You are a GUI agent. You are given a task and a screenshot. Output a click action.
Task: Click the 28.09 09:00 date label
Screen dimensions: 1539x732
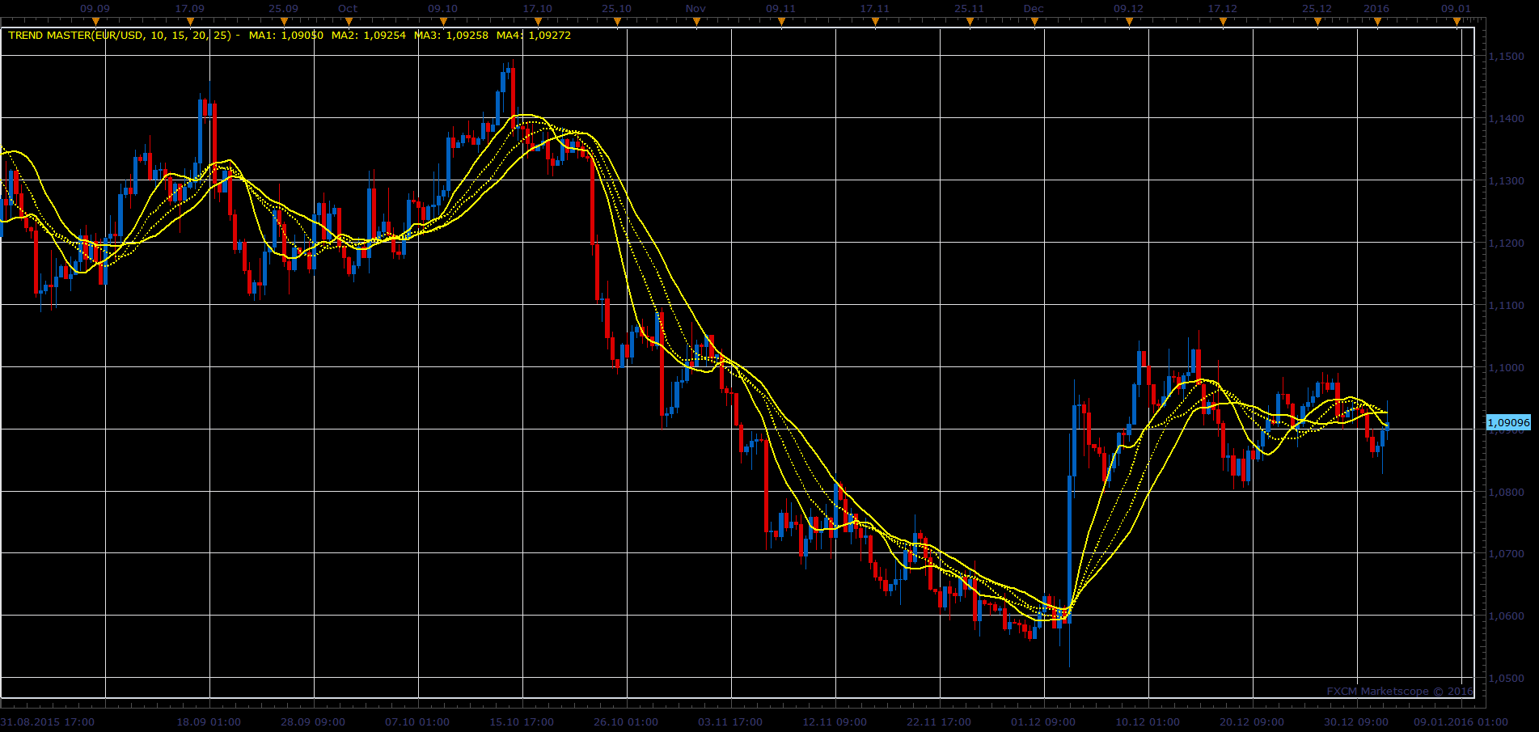(313, 722)
